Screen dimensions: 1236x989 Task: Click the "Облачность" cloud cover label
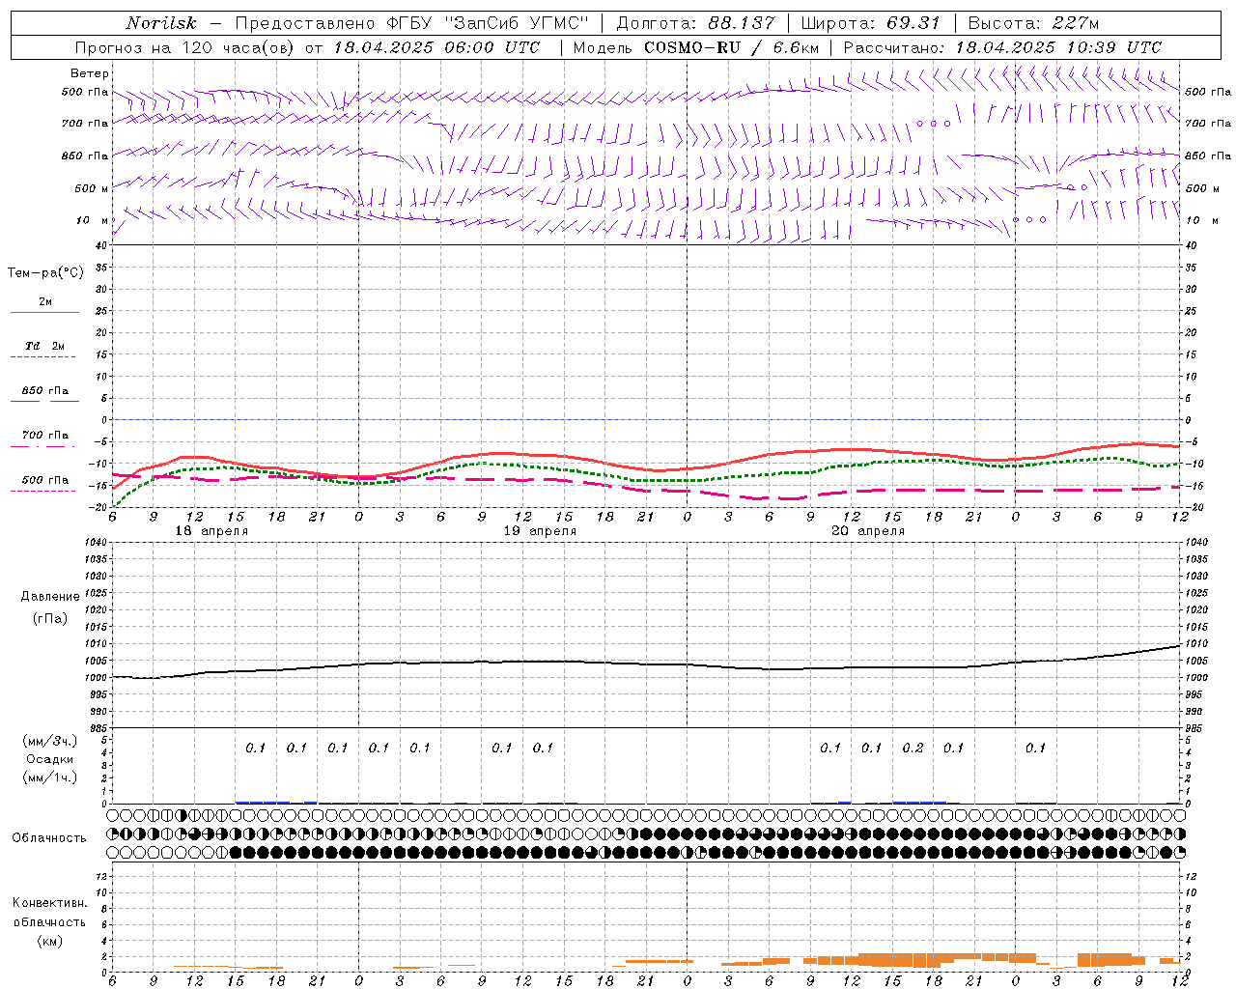coord(49,838)
